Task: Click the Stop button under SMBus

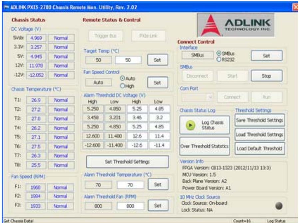Action: click(267, 76)
